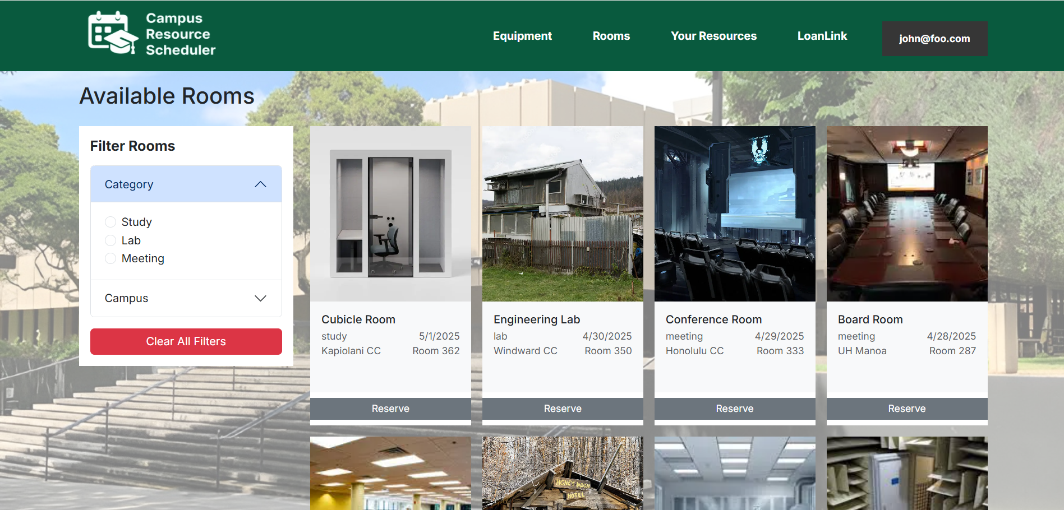Image resolution: width=1064 pixels, height=510 pixels.
Task: Click the Board Room table photo
Action: coord(907,214)
